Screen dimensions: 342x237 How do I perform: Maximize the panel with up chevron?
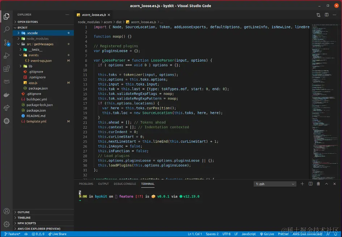click(x=326, y=184)
